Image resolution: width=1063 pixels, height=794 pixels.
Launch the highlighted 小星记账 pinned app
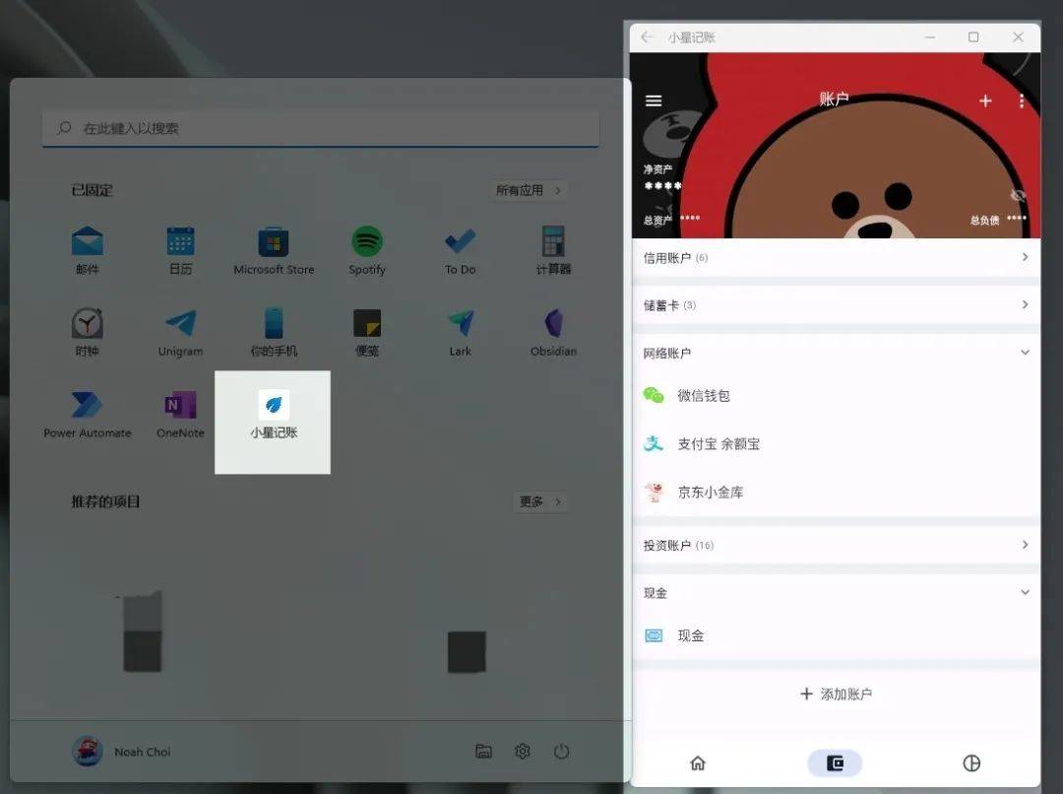(x=274, y=422)
